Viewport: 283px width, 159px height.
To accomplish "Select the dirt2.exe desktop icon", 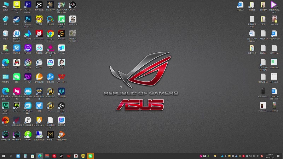I will (17, 107).
